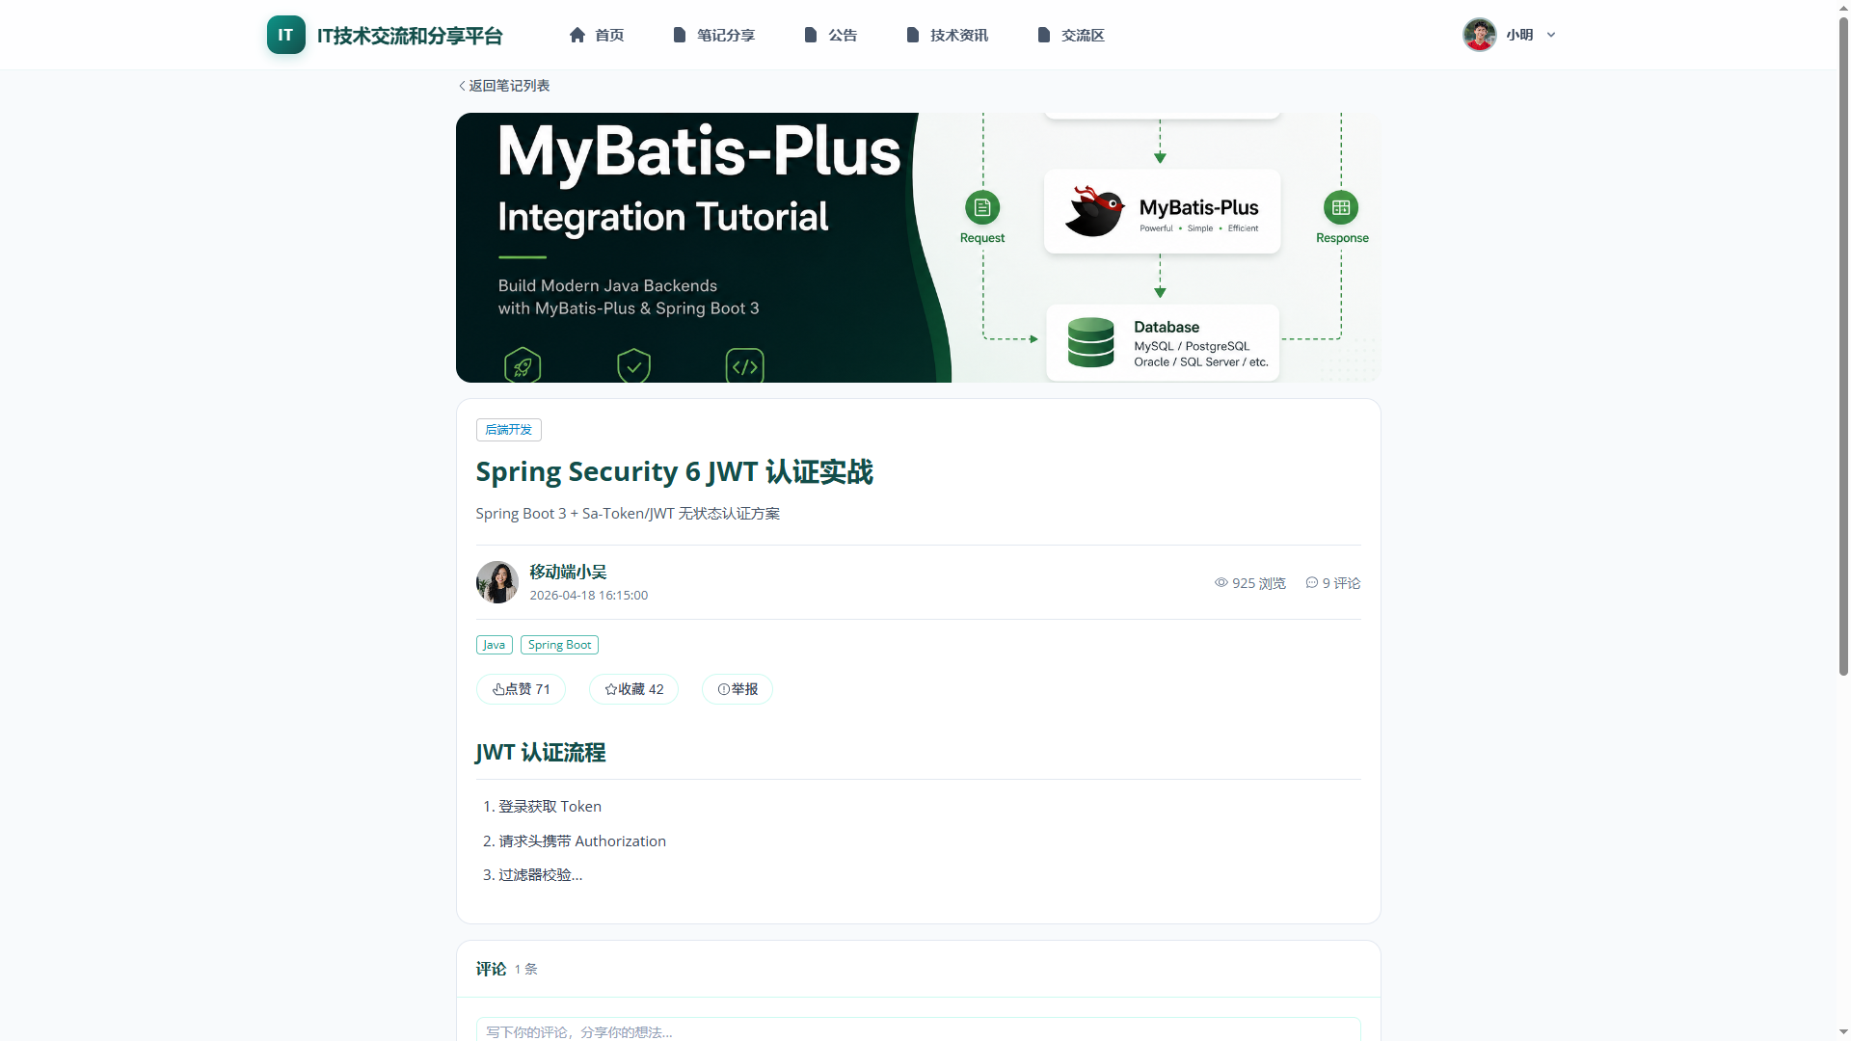
Task: Click the MyBatis-Plus cover banner image
Action: [x=918, y=248]
